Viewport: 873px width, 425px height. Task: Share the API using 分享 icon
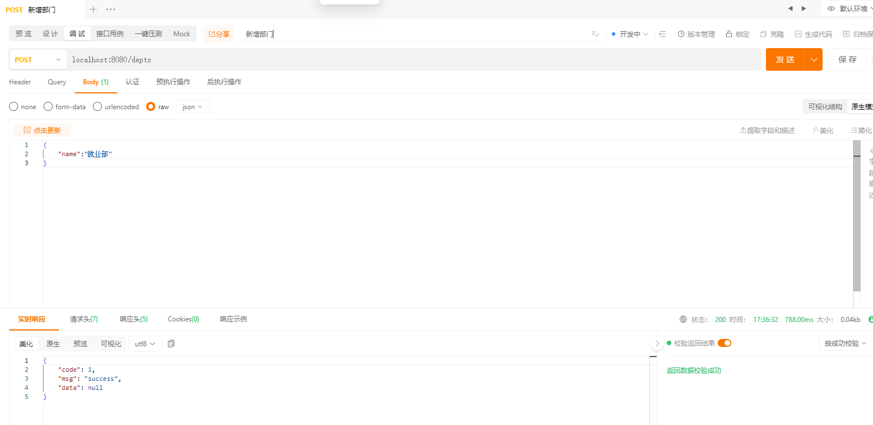coord(219,33)
